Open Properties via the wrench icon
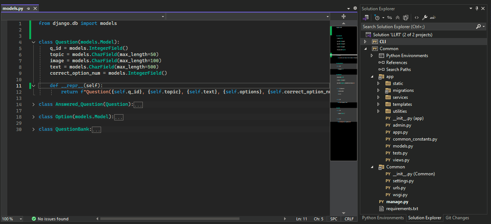491x224 pixels. click(x=424, y=18)
